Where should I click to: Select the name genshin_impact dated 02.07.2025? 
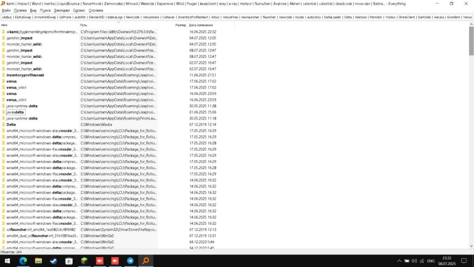19,63
